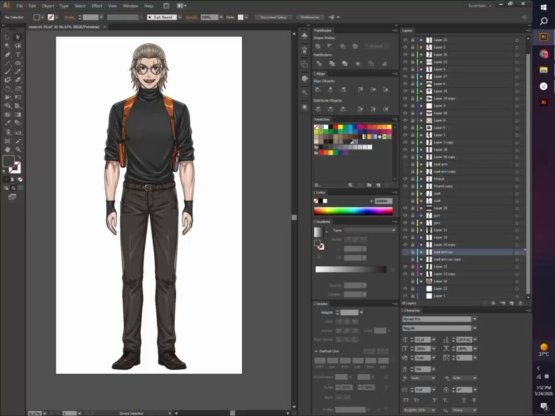Open the Gradient Type dropdown
The width and height of the screenshot is (555, 416).
(370, 231)
